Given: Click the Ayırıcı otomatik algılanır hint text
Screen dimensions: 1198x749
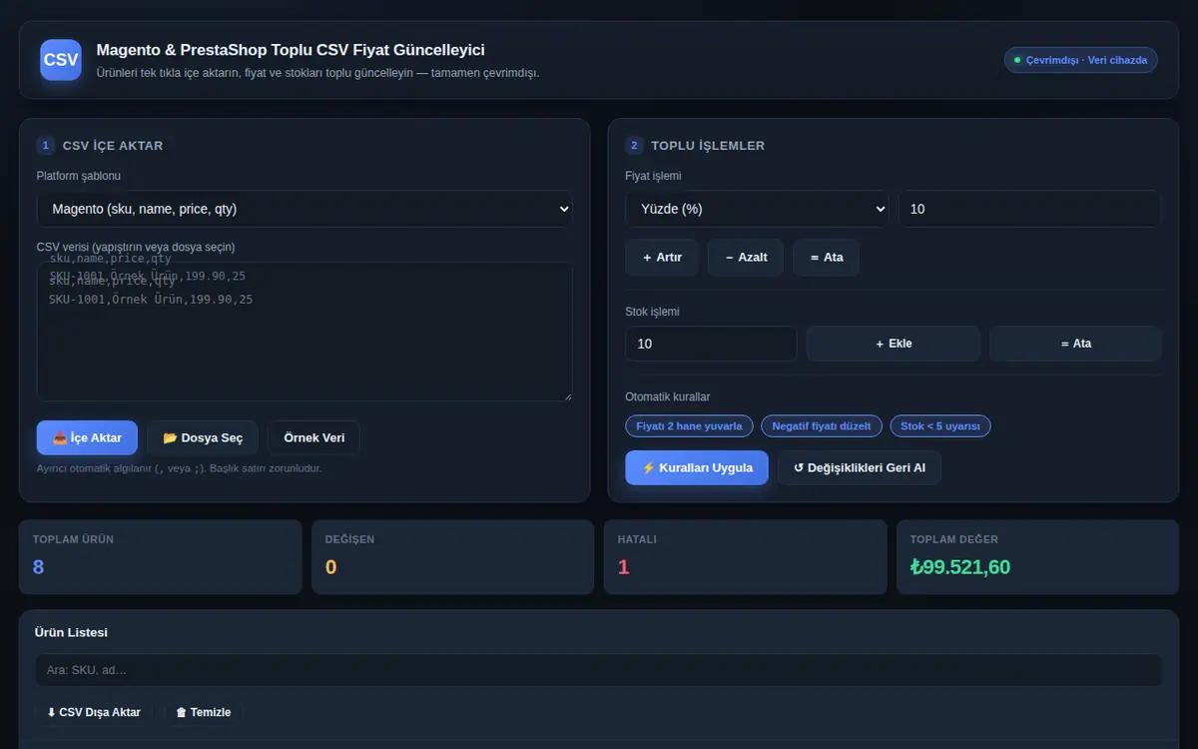Looking at the screenshot, I should click(x=180, y=467).
